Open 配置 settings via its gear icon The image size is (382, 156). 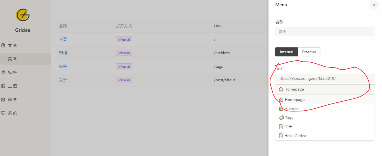click(x=3, y=100)
